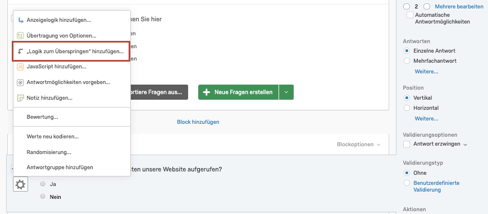The height and width of the screenshot is (214, 488).
Task: Open the Mehrere bearbeiten link
Action: point(459,7)
